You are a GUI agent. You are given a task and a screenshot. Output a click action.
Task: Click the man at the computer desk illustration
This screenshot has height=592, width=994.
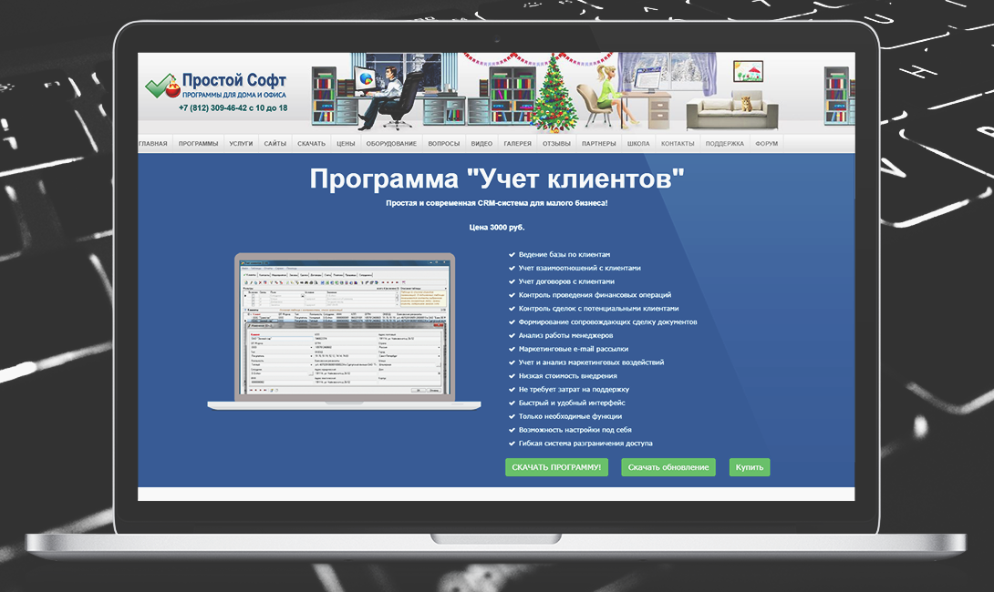[387, 95]
